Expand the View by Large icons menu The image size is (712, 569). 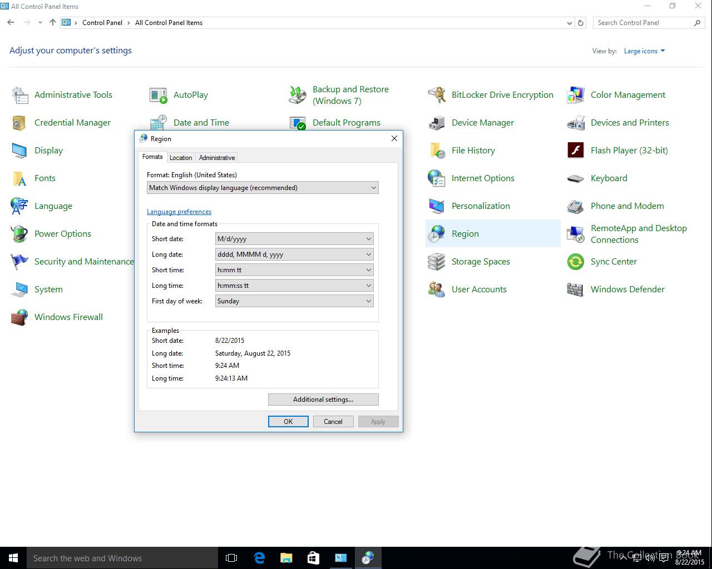[644, 51]
